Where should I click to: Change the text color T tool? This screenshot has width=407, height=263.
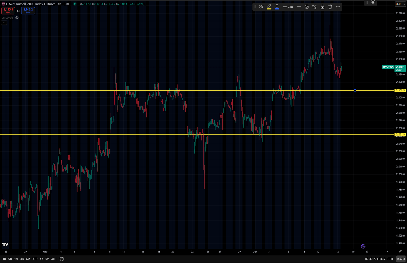coord(277,7)
